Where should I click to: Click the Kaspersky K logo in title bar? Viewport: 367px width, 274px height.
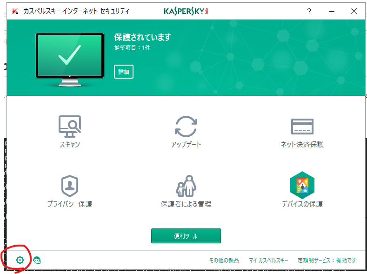click(x=15, y=11)
